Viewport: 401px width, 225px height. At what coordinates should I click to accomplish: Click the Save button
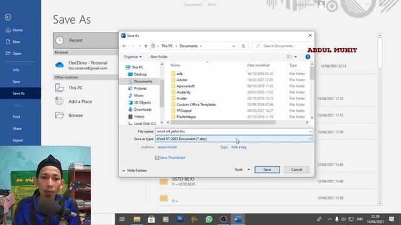coord(267,169)
